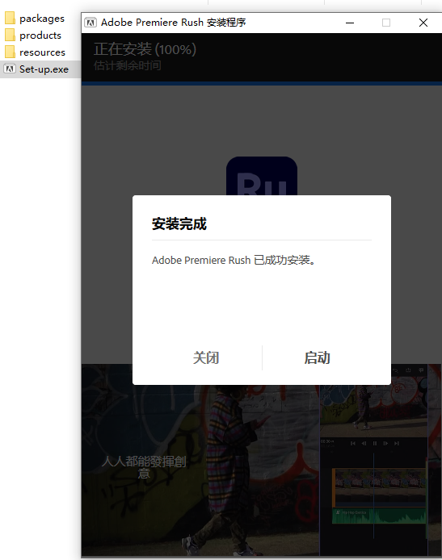This screenshot has width=442, height=560.
Task: Click the pause icon in the preview
Action: click(x=375, y=443)
